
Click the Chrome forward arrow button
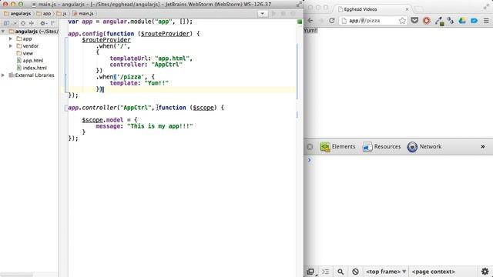pos(321,21)
